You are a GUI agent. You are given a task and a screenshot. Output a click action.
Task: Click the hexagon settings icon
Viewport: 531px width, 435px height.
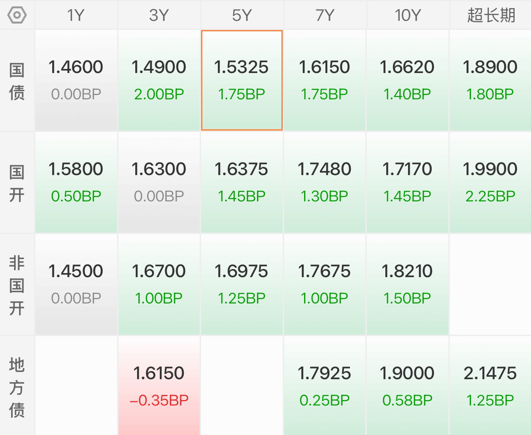click(x=17, y=15)
